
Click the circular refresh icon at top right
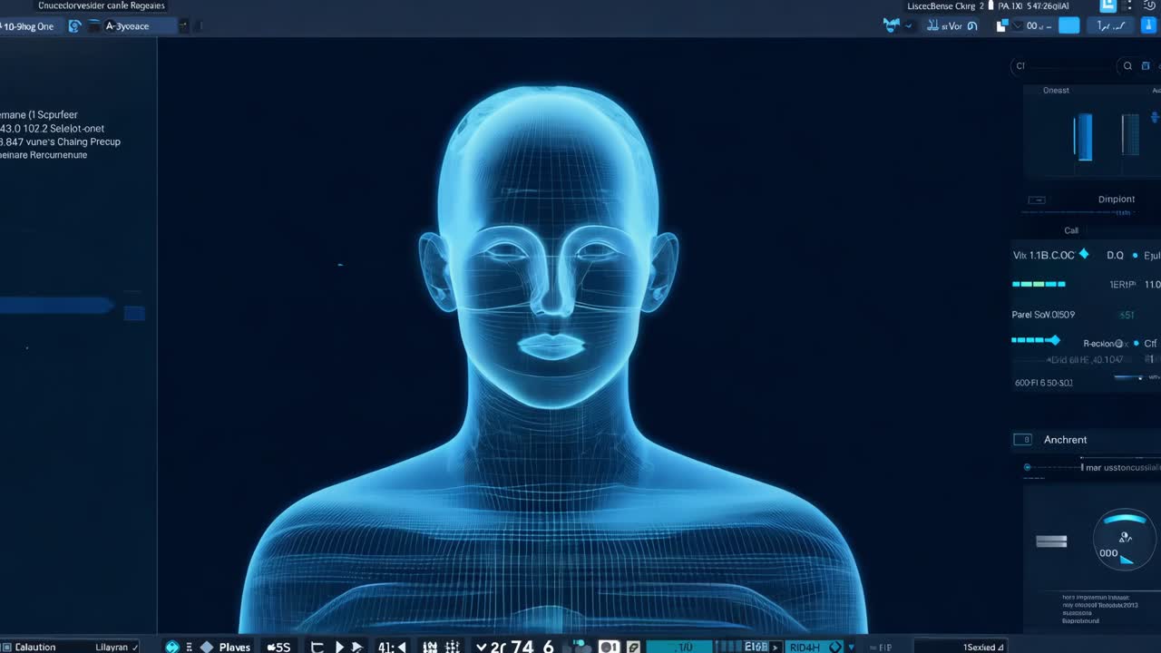(x=1149, y=6)
